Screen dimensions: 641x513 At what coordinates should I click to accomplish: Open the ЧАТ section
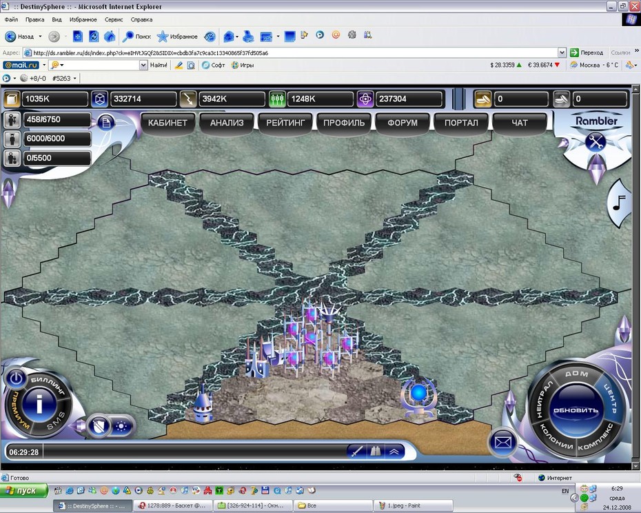[520, 123]
